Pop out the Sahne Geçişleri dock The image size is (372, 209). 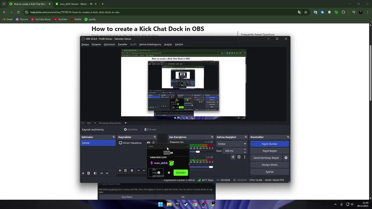click(246, 137)
